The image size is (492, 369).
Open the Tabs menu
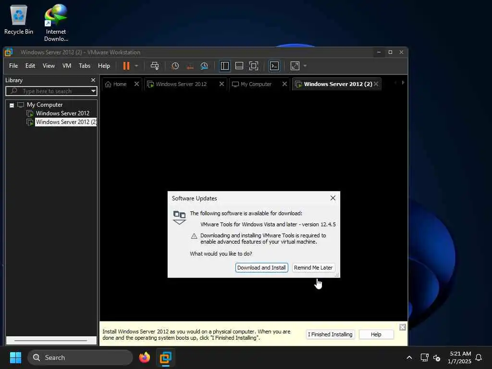click(x=85, y=66)
